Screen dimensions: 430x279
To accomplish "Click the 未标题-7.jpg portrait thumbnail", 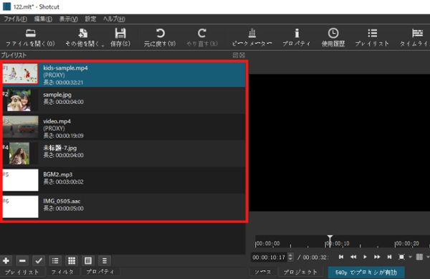I will pyautogui.click(x=19, y=153).
